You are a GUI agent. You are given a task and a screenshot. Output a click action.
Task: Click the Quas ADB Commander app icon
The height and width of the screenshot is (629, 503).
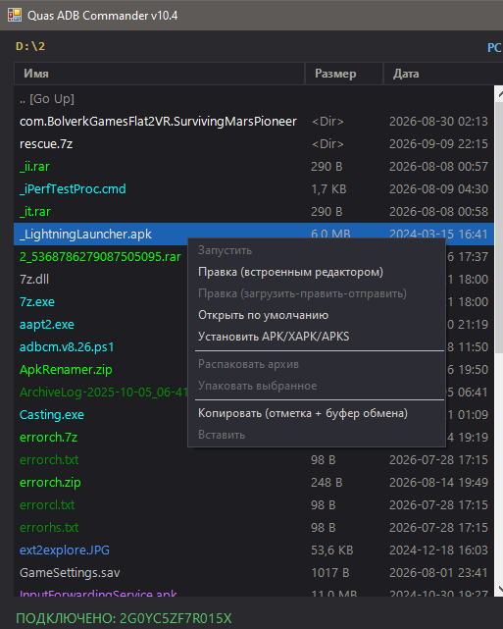click(15, 16)
